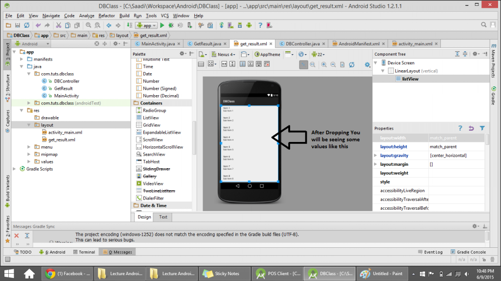Open layout preview settings gear

coord(367,65)
